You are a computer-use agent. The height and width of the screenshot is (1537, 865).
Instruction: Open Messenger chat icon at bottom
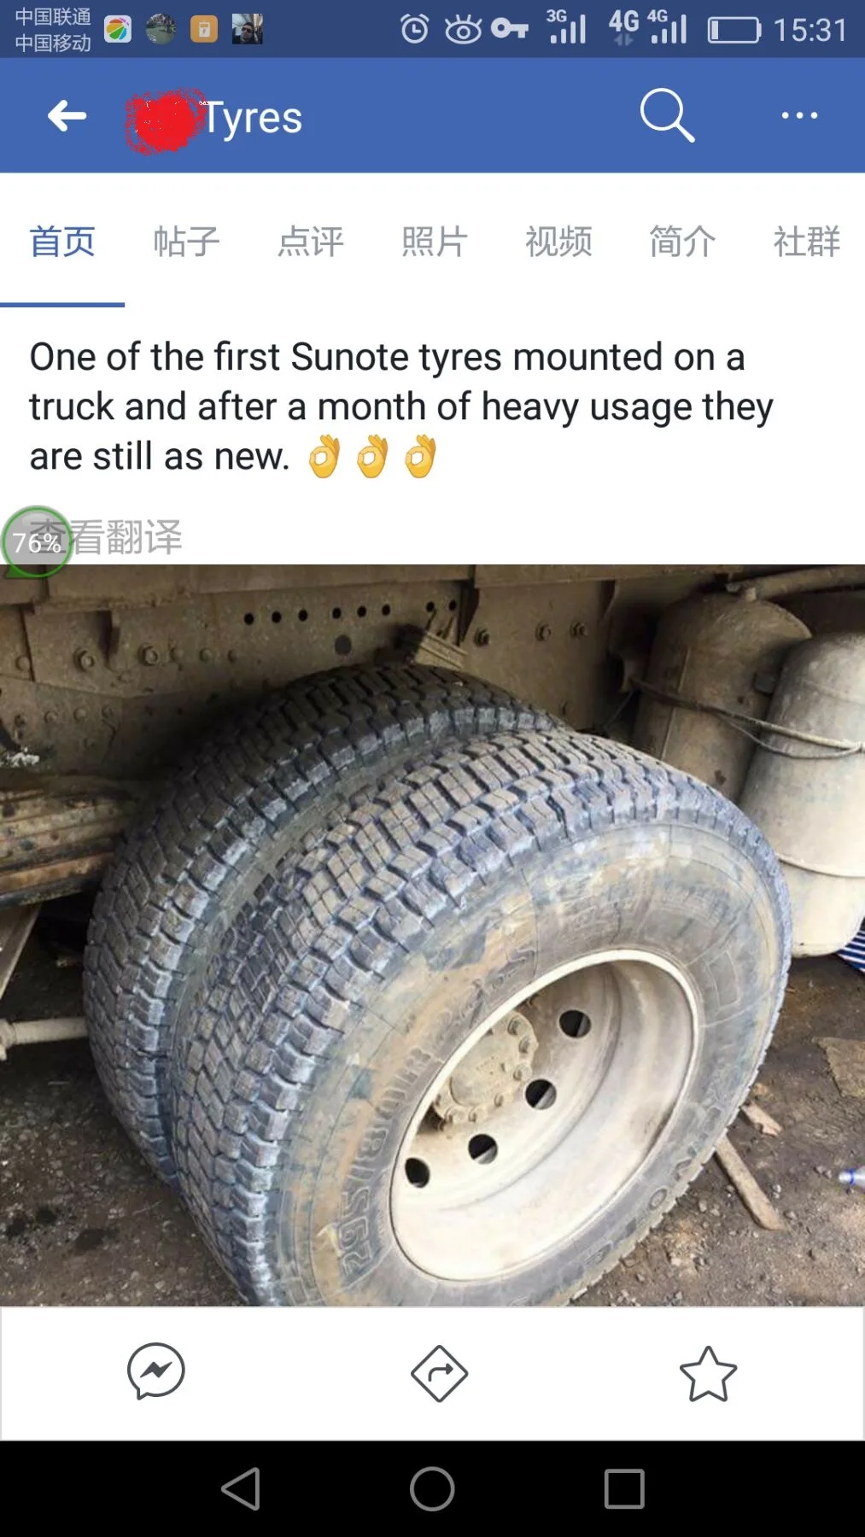point(156,1372)
